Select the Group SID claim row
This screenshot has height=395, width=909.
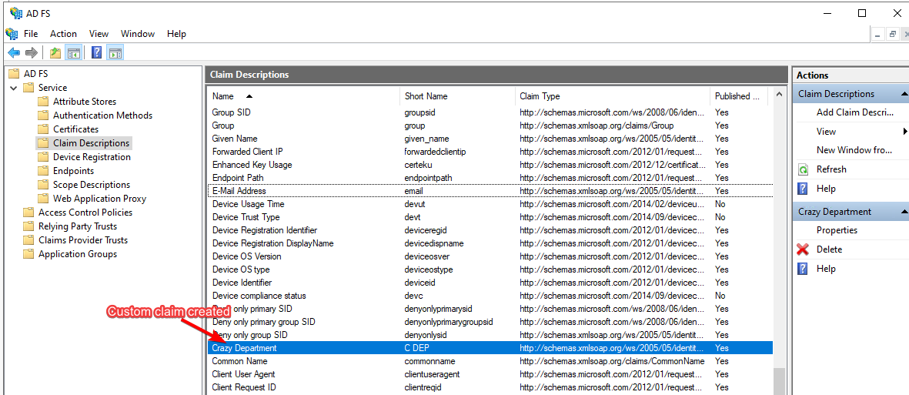click(490, 112)
